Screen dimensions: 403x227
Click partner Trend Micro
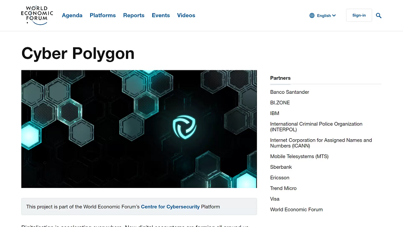pyautogui.click(x=283, y=188)
